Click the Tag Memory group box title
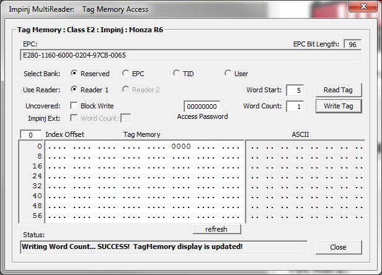382x275 pixels. click(90, 30)
